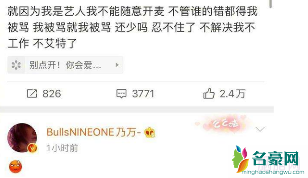Tap the repost share icon
This screenshot has width=308, height=178.
[x=32, y=93]
